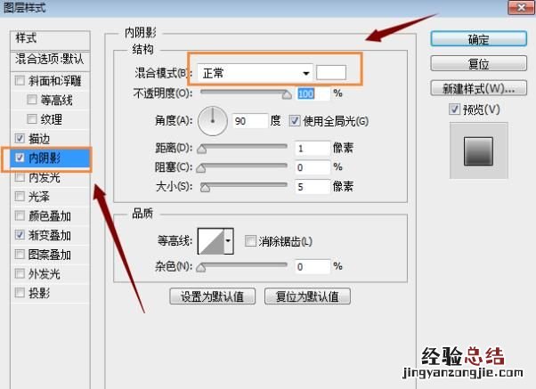Image resolution: width=536 pixels, height=389 pixels.
Task: Select the 描边 style entry
Action: tap(39, 139)
